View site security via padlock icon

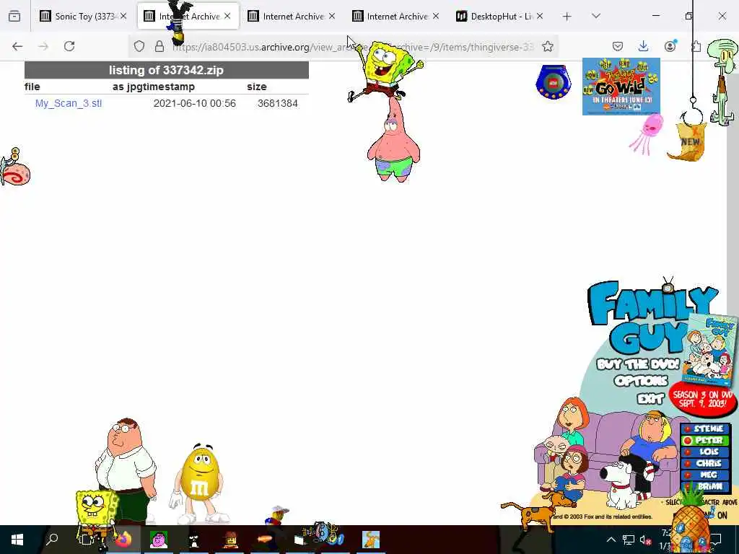click(x=159, y=46)
